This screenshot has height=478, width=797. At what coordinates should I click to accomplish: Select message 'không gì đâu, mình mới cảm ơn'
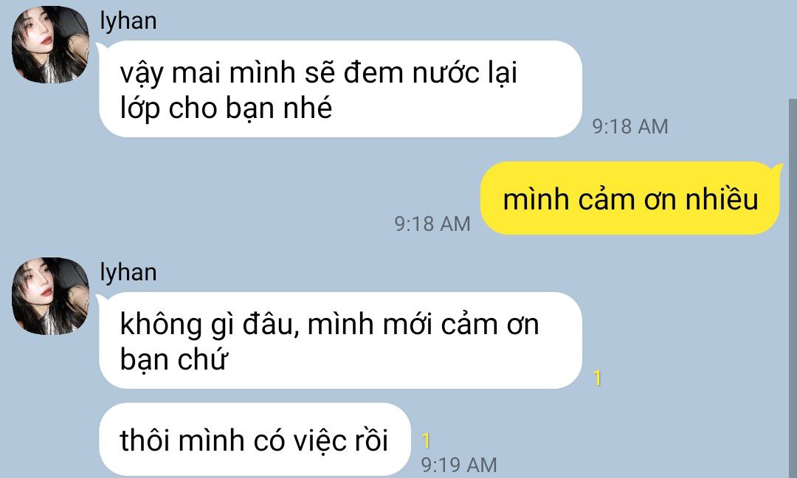coord(340,340)
